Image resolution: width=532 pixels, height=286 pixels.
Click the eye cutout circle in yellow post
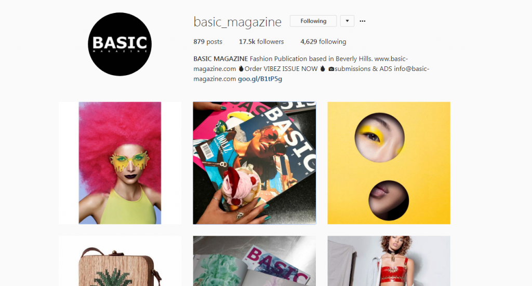pos(379,137)
